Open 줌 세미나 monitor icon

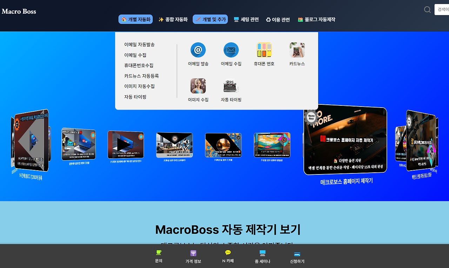262,253
